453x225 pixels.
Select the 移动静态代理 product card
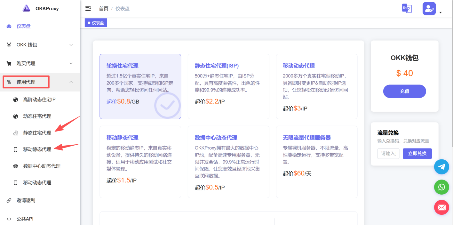pyautogui.click(x=140, y=162)
